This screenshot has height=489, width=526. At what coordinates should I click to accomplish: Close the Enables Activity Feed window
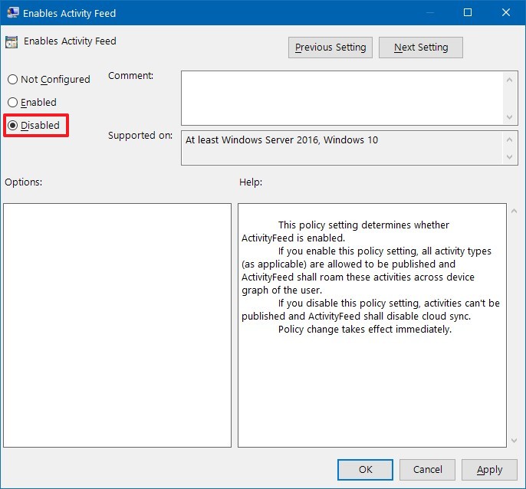coord(506,13)
